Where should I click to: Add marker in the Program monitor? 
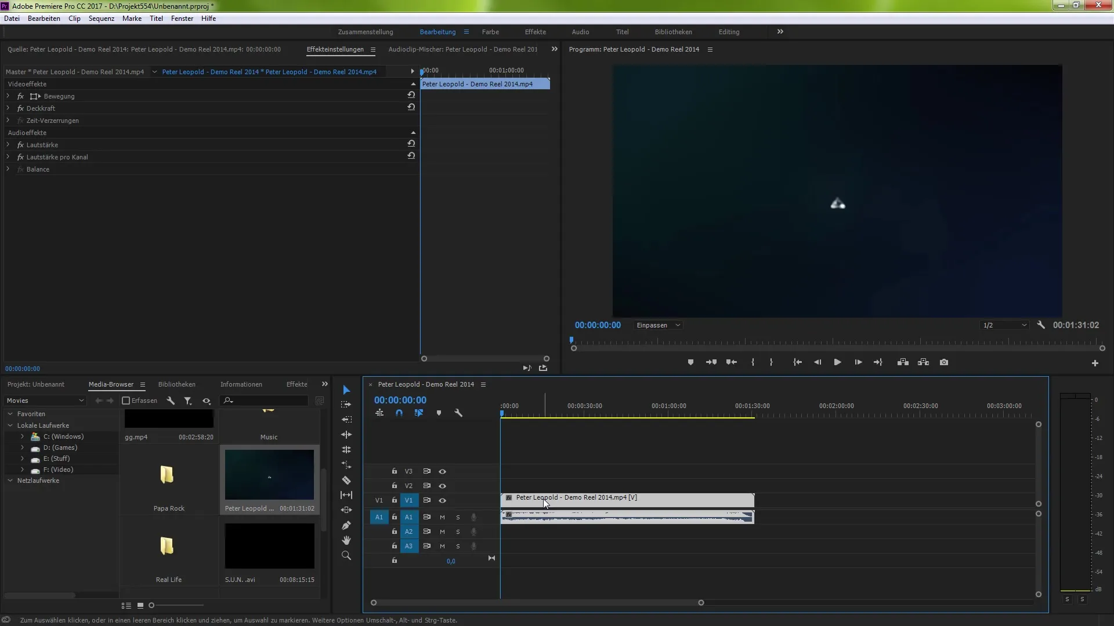[690, 362]
